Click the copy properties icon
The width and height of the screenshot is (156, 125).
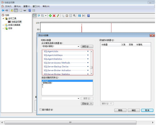63,15
